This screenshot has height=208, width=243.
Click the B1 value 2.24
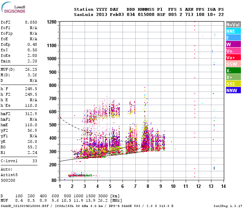coord(32,153)
